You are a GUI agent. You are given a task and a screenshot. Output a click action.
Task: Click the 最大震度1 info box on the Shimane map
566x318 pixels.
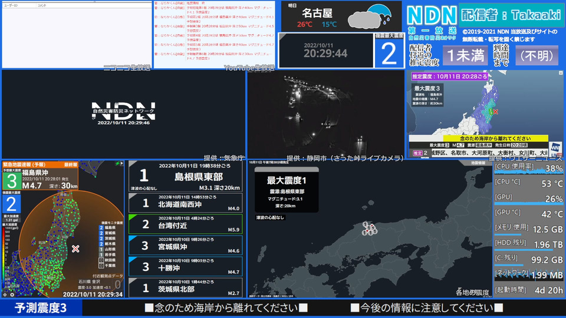coord(287,190)
